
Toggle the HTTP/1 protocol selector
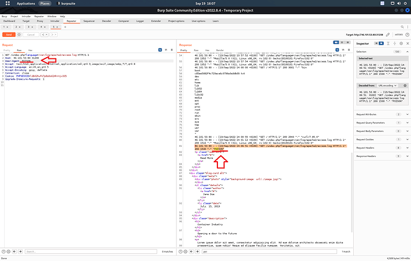click(x=398, y=34)
